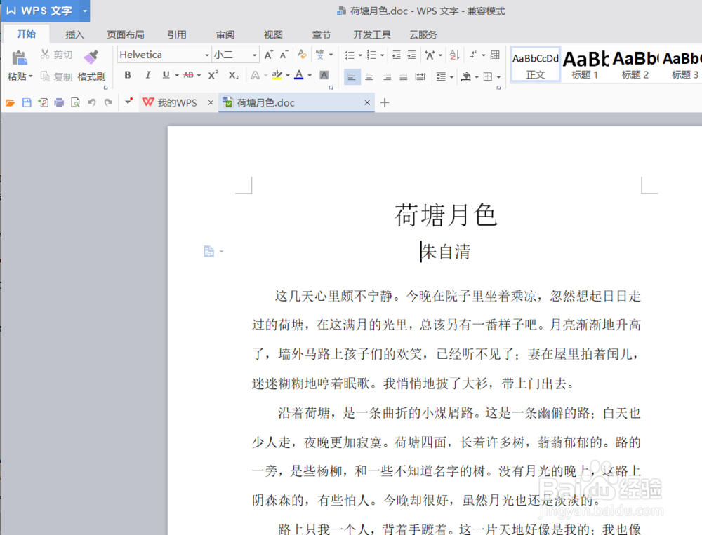Toggle strikethrough formatting
Image resolution: width=702 pixels, height=535 pixels.
click(x=188, y=75)
